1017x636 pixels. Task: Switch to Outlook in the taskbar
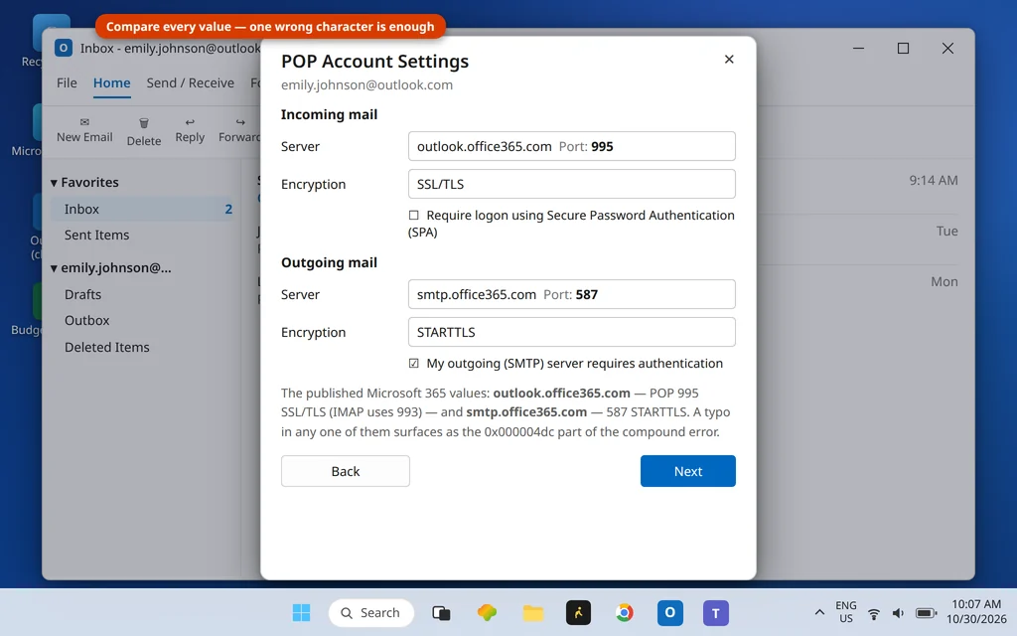point(670,612)
